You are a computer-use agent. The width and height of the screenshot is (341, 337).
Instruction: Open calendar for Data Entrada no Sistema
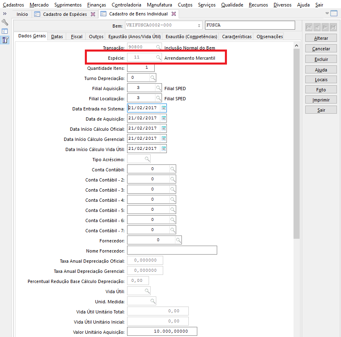click(x=164, y=108)
